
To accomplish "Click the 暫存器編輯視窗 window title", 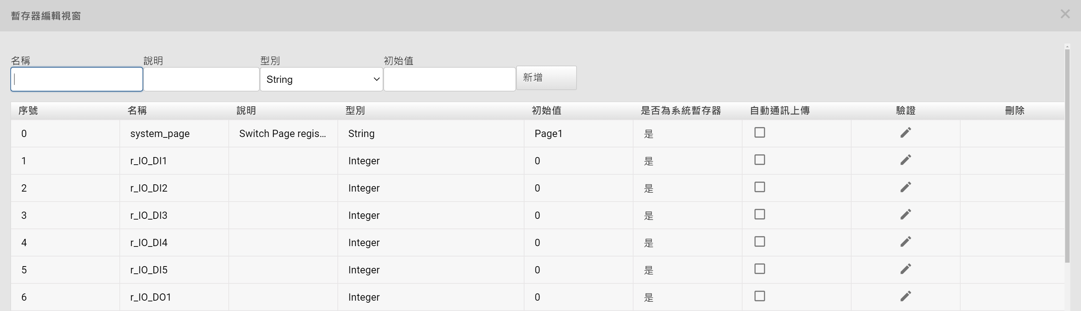I will point(46,16).
